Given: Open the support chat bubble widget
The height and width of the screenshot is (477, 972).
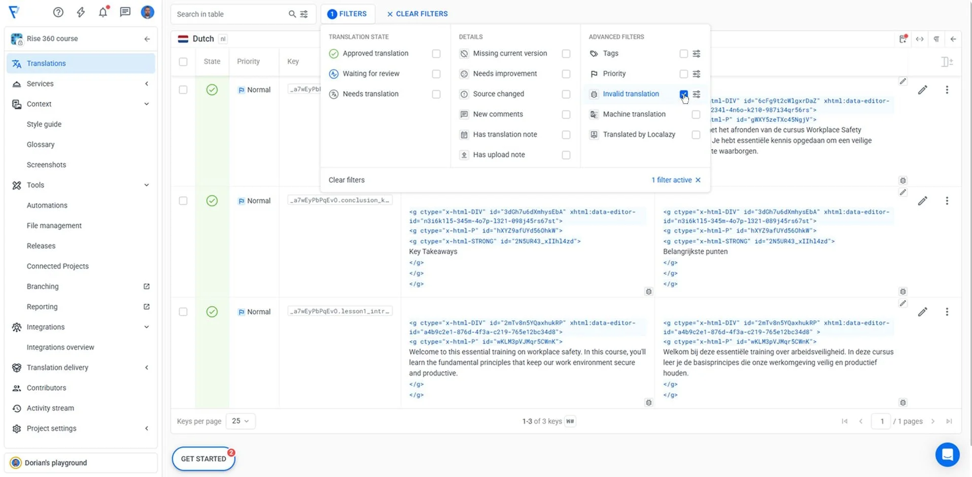Looking at the screenshot, I should click(947, 454).
